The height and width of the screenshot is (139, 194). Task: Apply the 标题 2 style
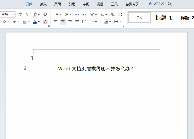click(187, 18)
